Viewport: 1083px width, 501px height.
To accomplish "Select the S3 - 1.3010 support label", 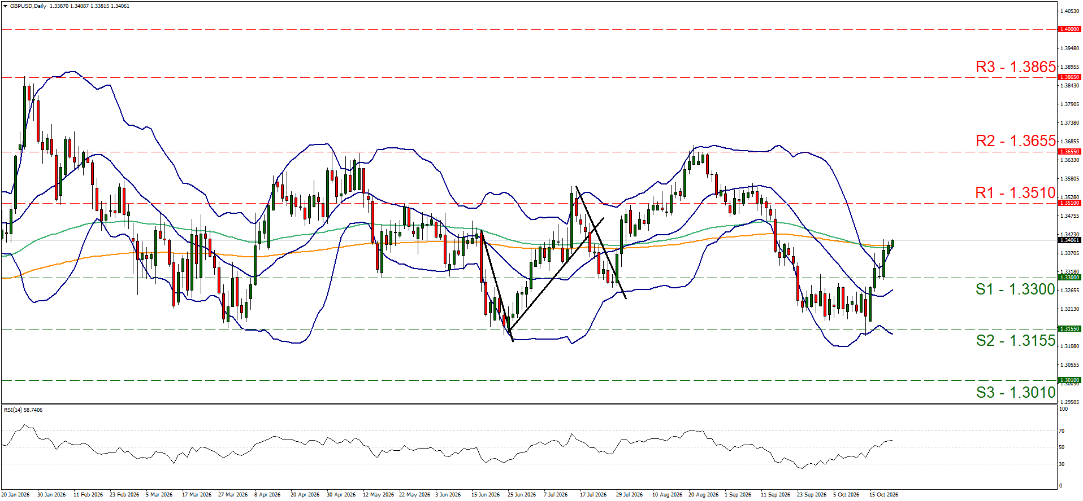I will point(1015,393).
